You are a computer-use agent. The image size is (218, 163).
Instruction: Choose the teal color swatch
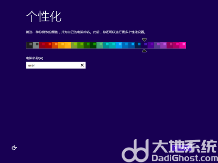tap(106, 45)
